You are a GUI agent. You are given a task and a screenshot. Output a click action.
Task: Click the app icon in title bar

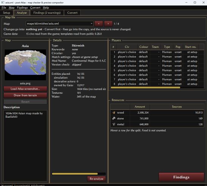tap(3, 3)
